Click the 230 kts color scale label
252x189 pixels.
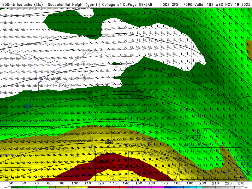point(241,183)
